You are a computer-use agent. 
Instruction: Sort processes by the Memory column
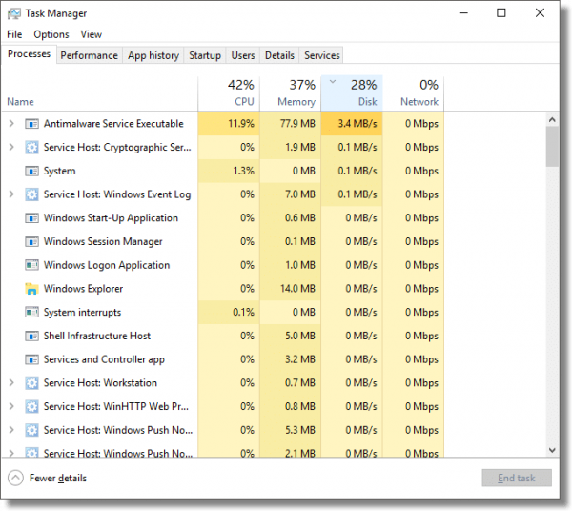[x=291, y=93]
